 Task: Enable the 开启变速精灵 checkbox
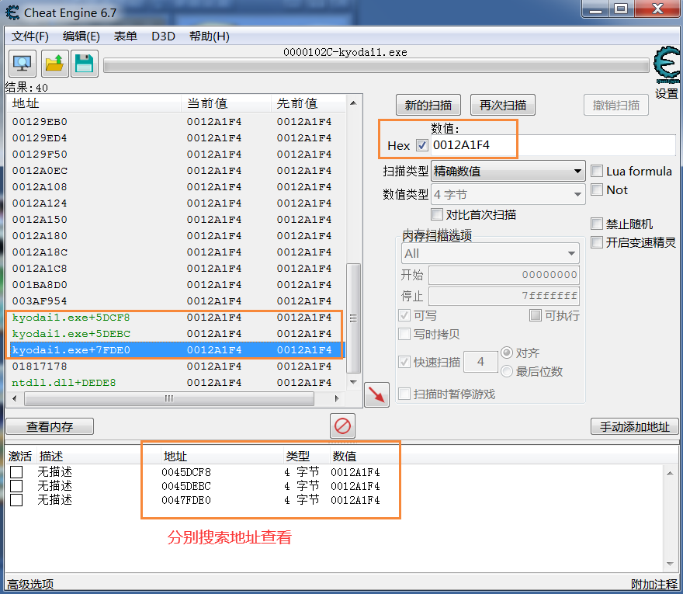click(596, 242)
